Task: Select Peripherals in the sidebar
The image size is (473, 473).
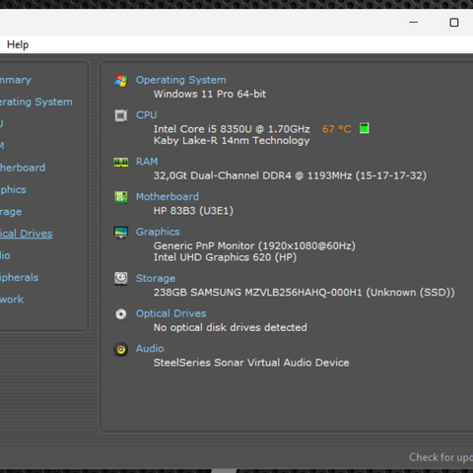Action: (x=19, y=278)
